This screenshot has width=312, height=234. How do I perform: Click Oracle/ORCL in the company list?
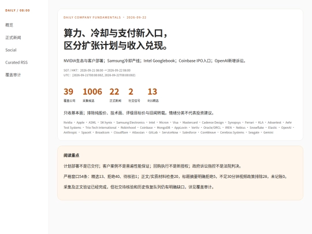(x=212, y=128)
